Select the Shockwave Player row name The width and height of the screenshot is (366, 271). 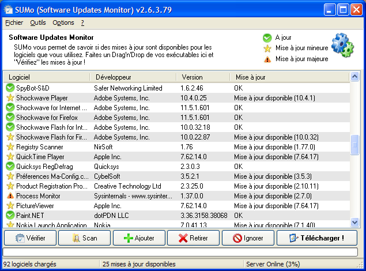(x=42, y=98)
